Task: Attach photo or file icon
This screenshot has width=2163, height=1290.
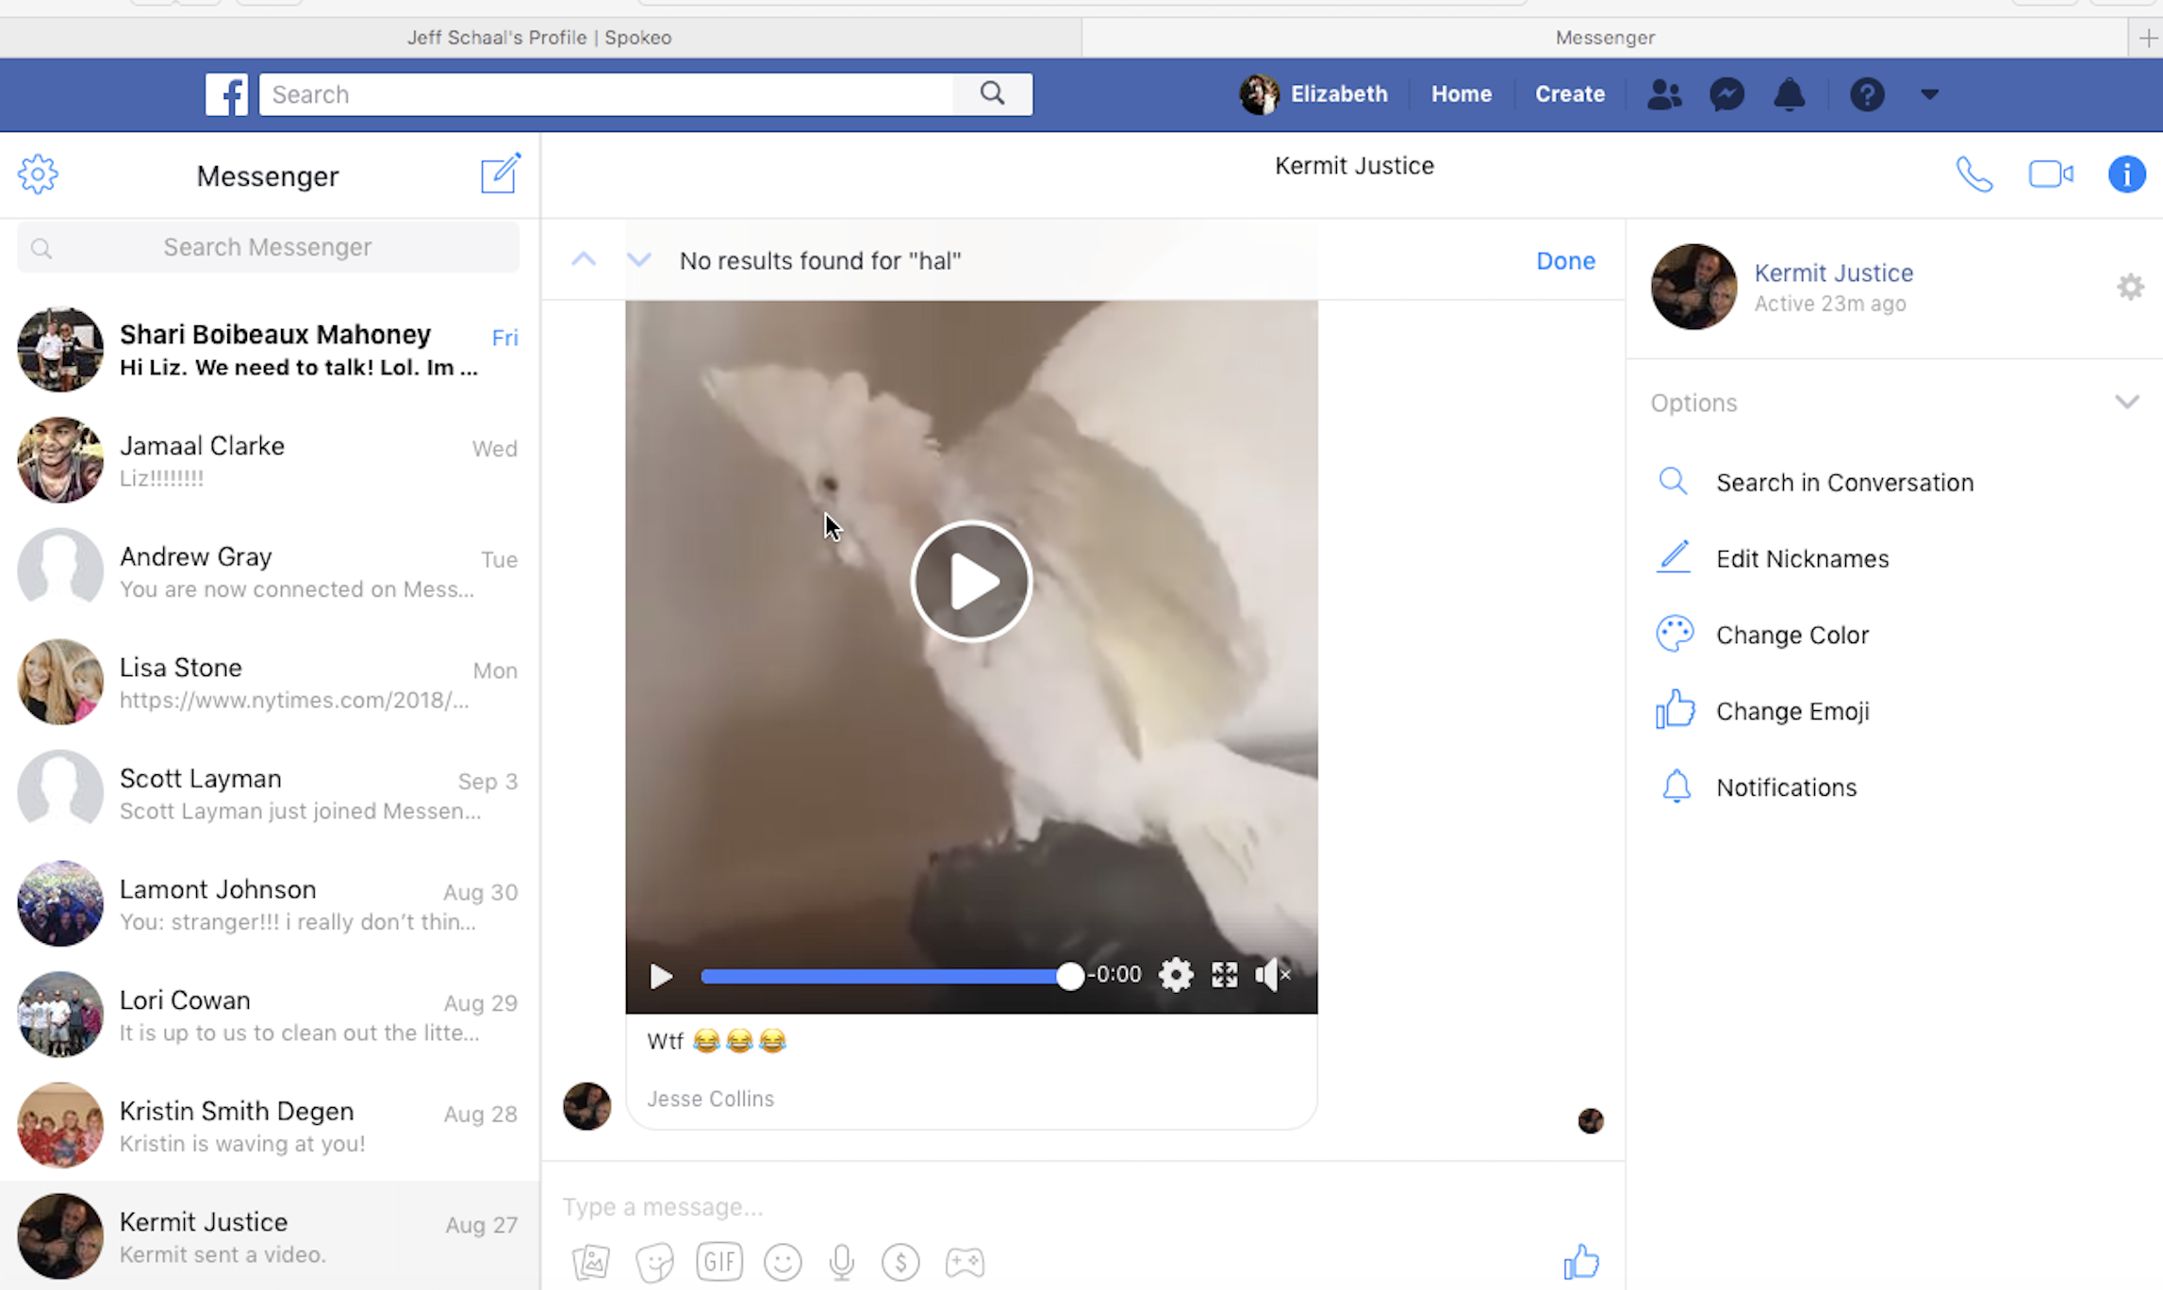Action: pos(590,1262)
